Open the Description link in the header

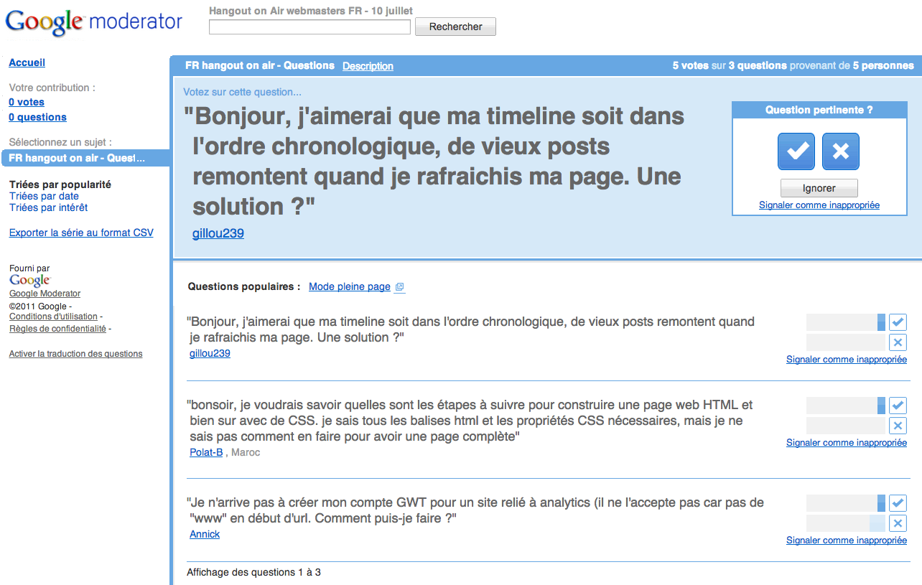pos(368,66)
